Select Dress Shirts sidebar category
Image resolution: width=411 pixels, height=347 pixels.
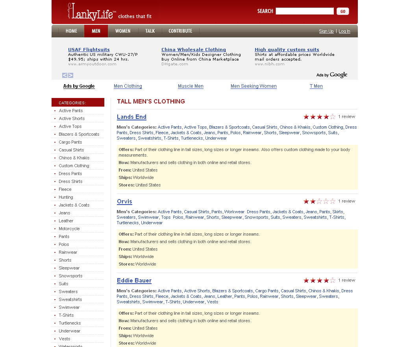click(70, 181)
